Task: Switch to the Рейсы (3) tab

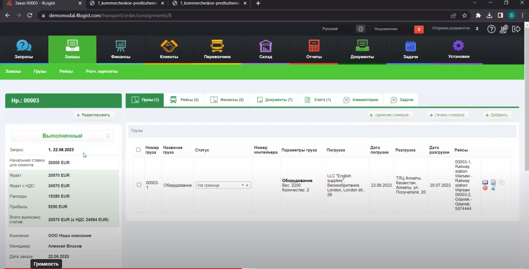Action: point(184,100)
